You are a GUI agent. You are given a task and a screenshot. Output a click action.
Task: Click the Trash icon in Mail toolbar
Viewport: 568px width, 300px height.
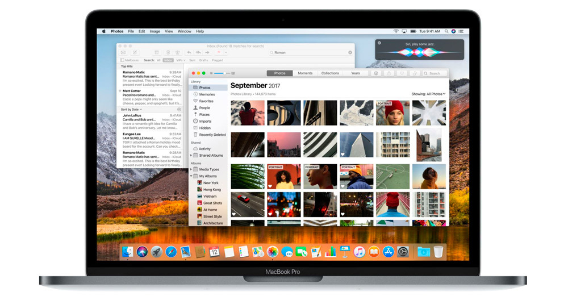(x=168, y=52)
